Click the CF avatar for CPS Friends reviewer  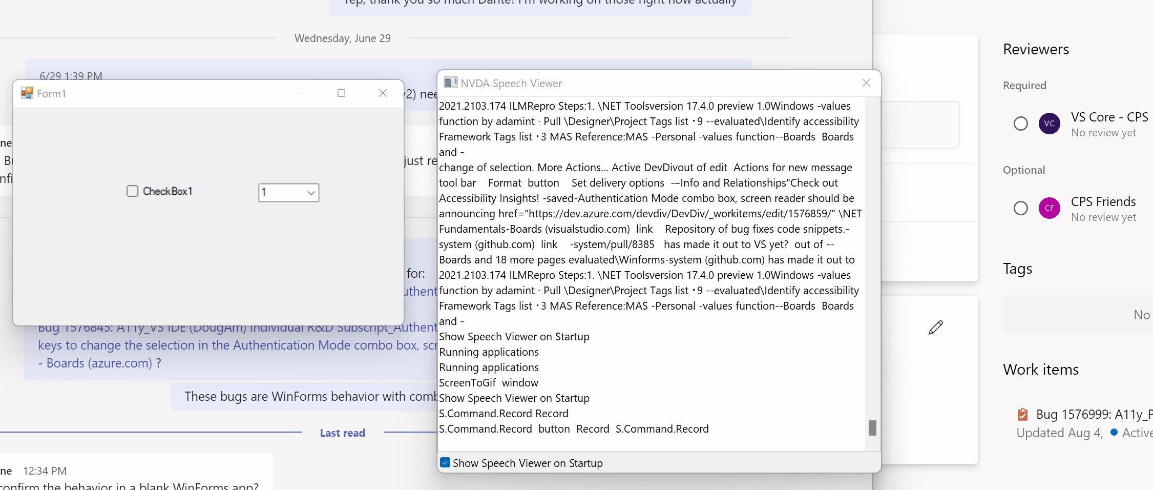click(1049, 208)
